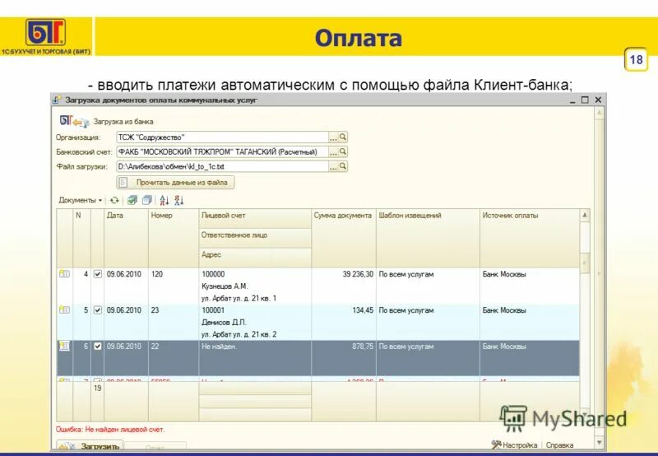Open the Документы dropdown menu
The height and width of the screenshot is (456, 658).
(x=80, y=200)
